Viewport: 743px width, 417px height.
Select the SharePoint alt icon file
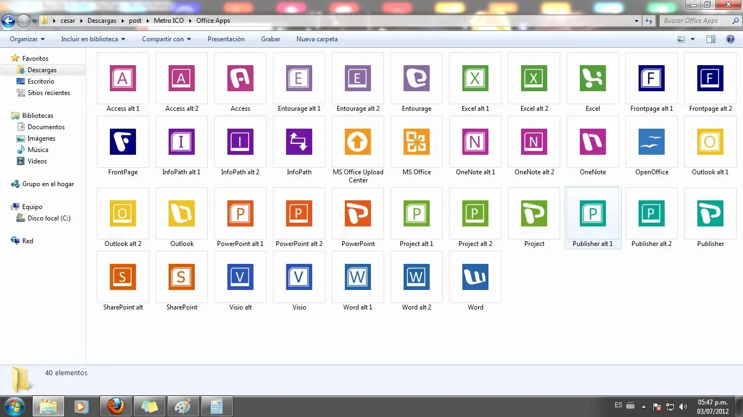pyautogui.click(x=123, y=277)
